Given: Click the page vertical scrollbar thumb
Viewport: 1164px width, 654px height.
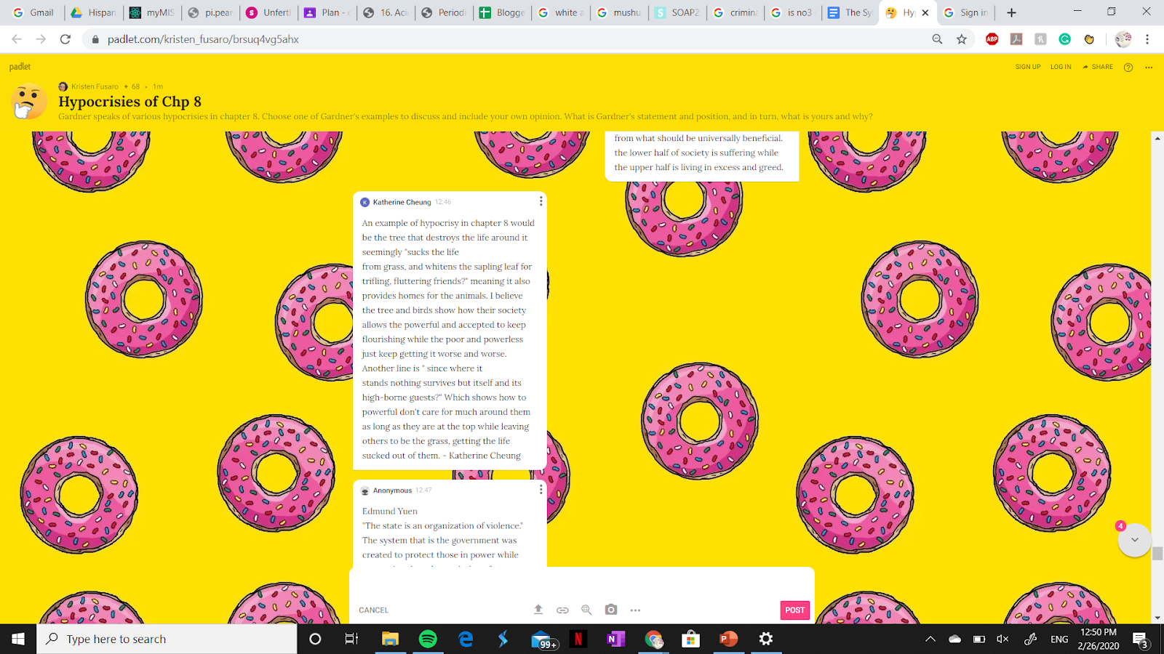Looking at the screenshot, I should click(1157, 554).
